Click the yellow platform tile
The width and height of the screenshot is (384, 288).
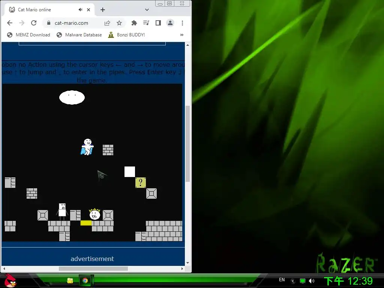pos(86,223)
